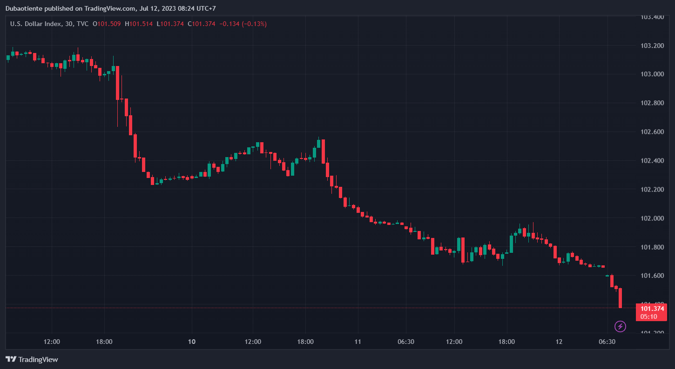Click the date label 12 on time axis

point(559,342)
